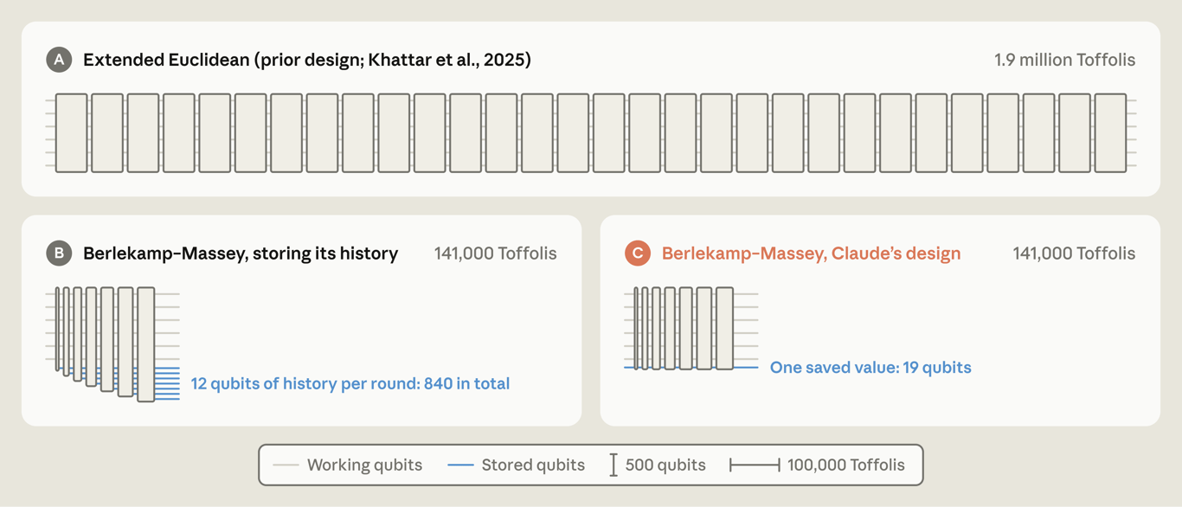Click the 141,000 Toffolis label in panel C
This screenshot has width=1182, height=507.
click(1074, 253)
